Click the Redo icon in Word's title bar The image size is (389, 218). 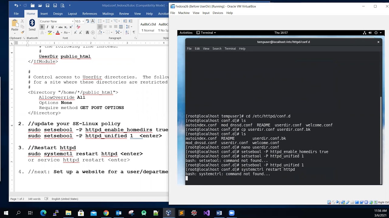click(25, 5)
